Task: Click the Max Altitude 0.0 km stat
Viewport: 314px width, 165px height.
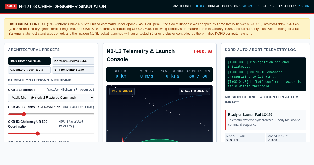Action: click(x=245, y=138)
